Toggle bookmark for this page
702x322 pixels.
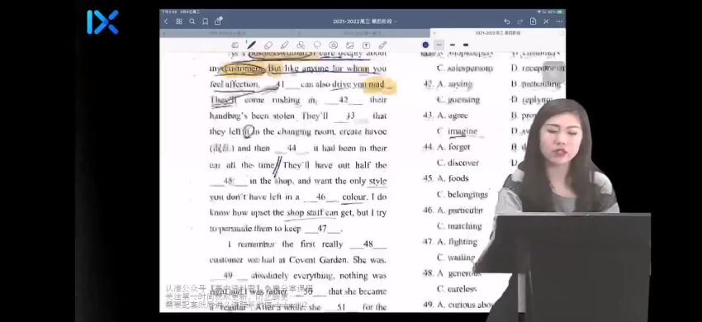pos(205,21)
